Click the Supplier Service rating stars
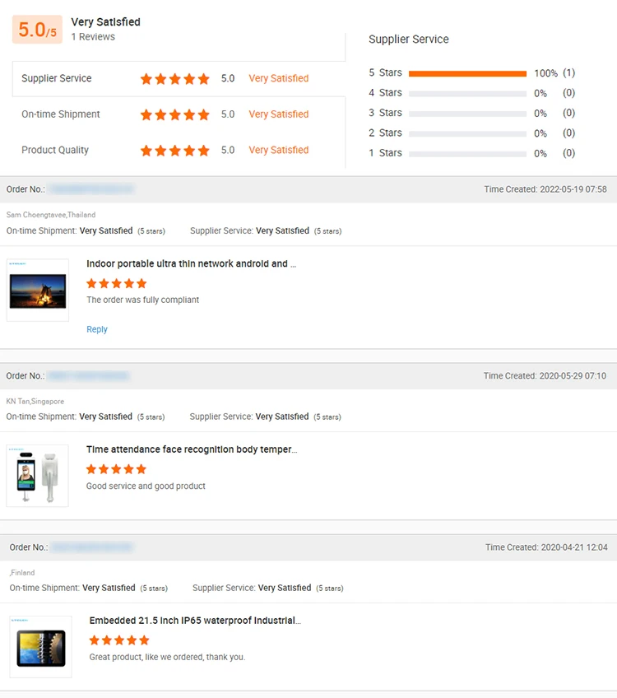Viewport: 617px width, 698px height. 174,79
